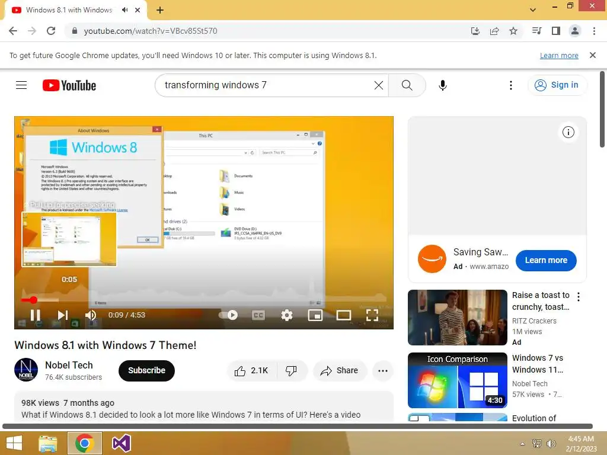
Task: Open Windows 7 vs Windows 11 title
Action: pyautogui.click(x=538, y=364)
